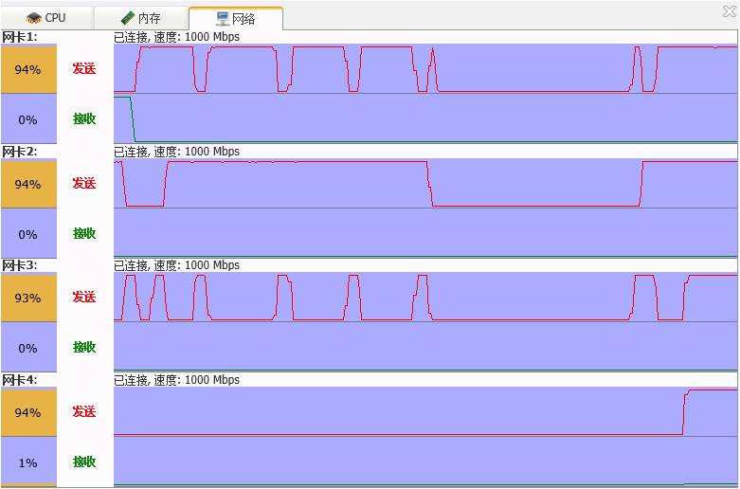Image resolution: width=740 pixels, height=489 pixels.
Task: Click the 网卡3 receive traffic graph
Action: (425, 347)
